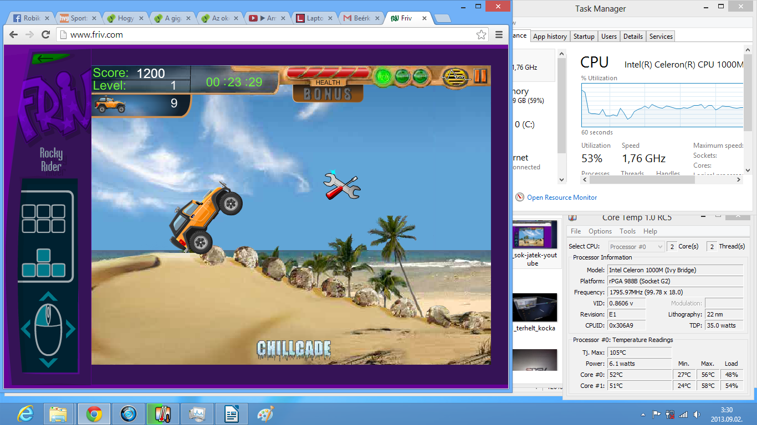Open the Chrome menu
This screenshot has width=757, height=425.
click(499, 34)
